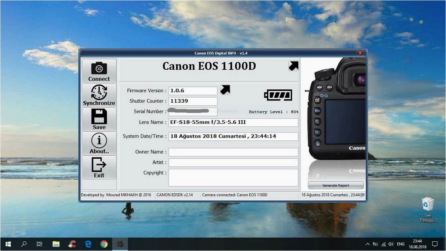Click 'CANON EDSDK v2.14' status entry
Viewport: 446px width, 251px height.
click(175, 195)
